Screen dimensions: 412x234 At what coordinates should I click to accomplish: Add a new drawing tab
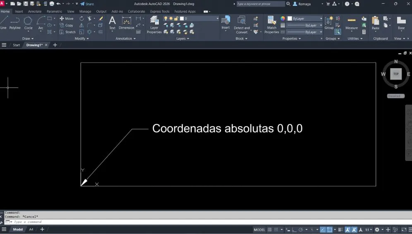click(55, 45)
